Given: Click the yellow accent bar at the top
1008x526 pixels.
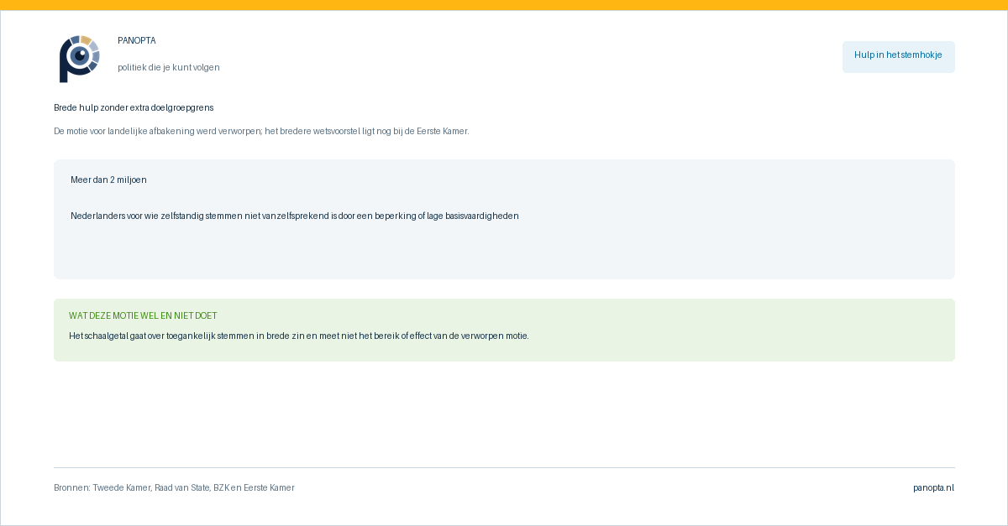Looking at the screenshot, I should point(504,5).
